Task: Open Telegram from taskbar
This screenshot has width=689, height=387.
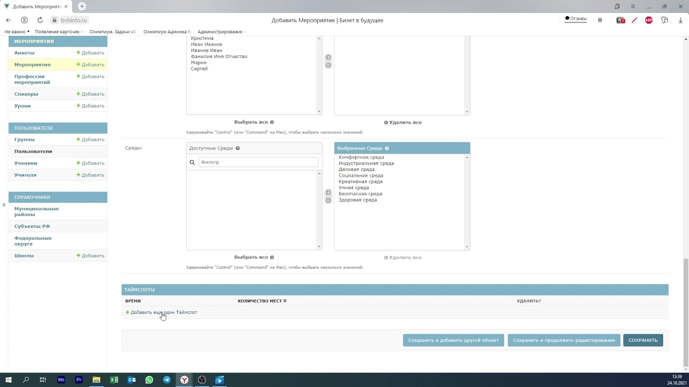Action: click(x=167, y=380)
